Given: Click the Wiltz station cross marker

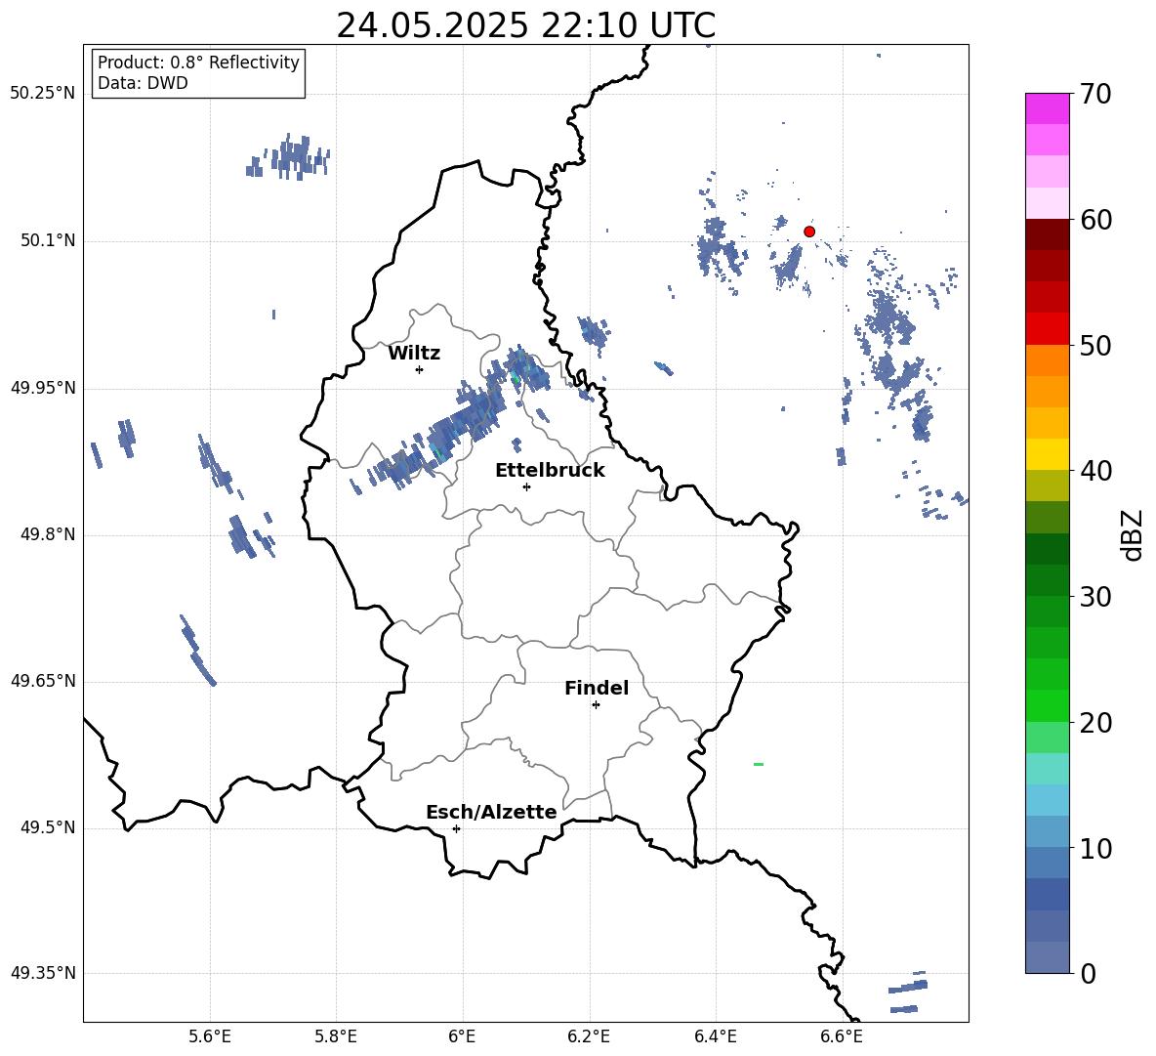Looking at the screenshot, I should [x=420, y=369].
